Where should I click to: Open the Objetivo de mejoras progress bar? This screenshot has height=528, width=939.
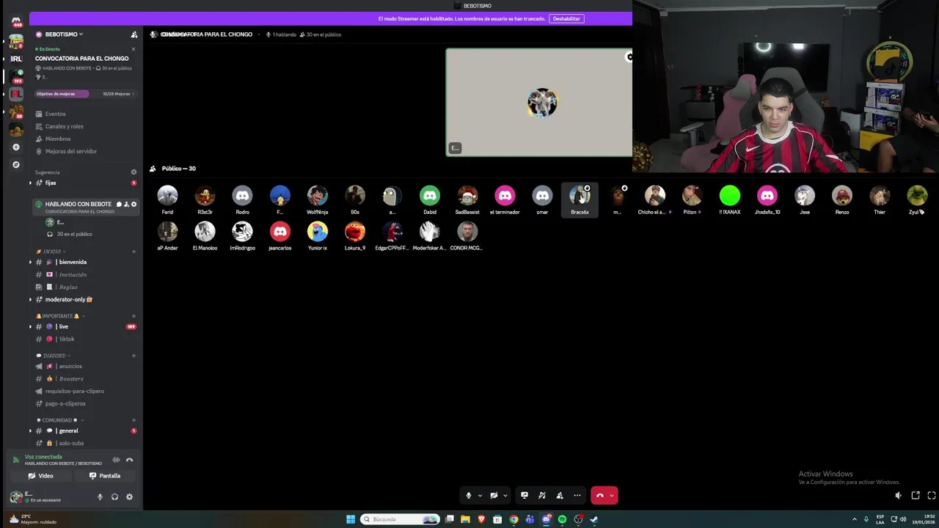pos(86,94)
